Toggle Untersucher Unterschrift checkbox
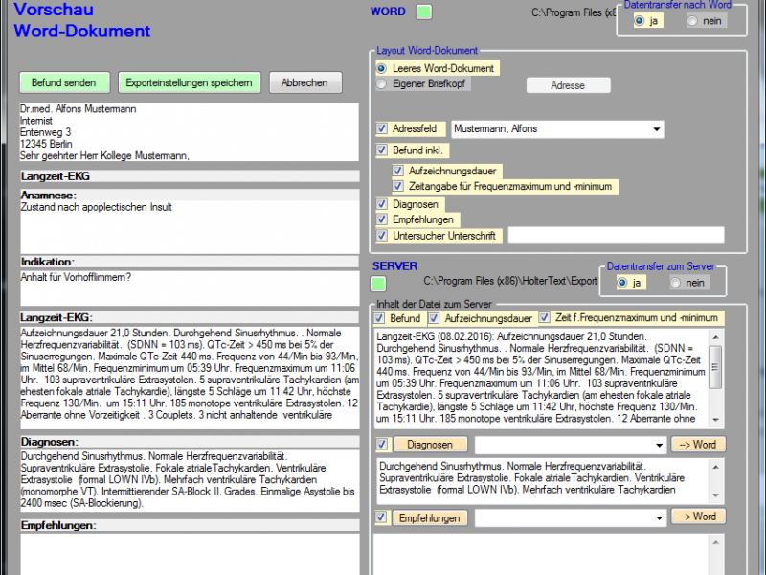 (382, 236)
